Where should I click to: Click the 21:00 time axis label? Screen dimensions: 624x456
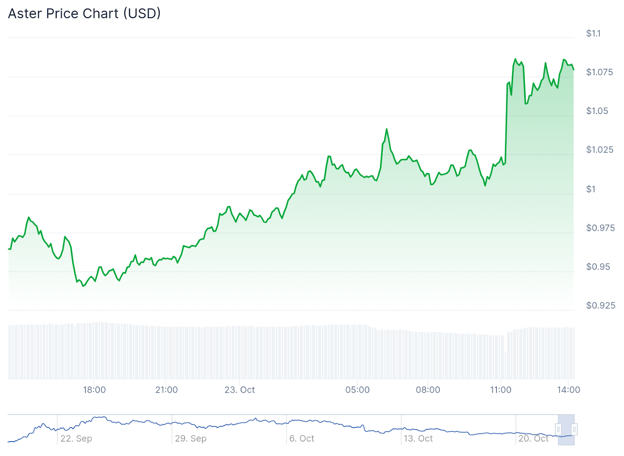click(x=167, y=390)
